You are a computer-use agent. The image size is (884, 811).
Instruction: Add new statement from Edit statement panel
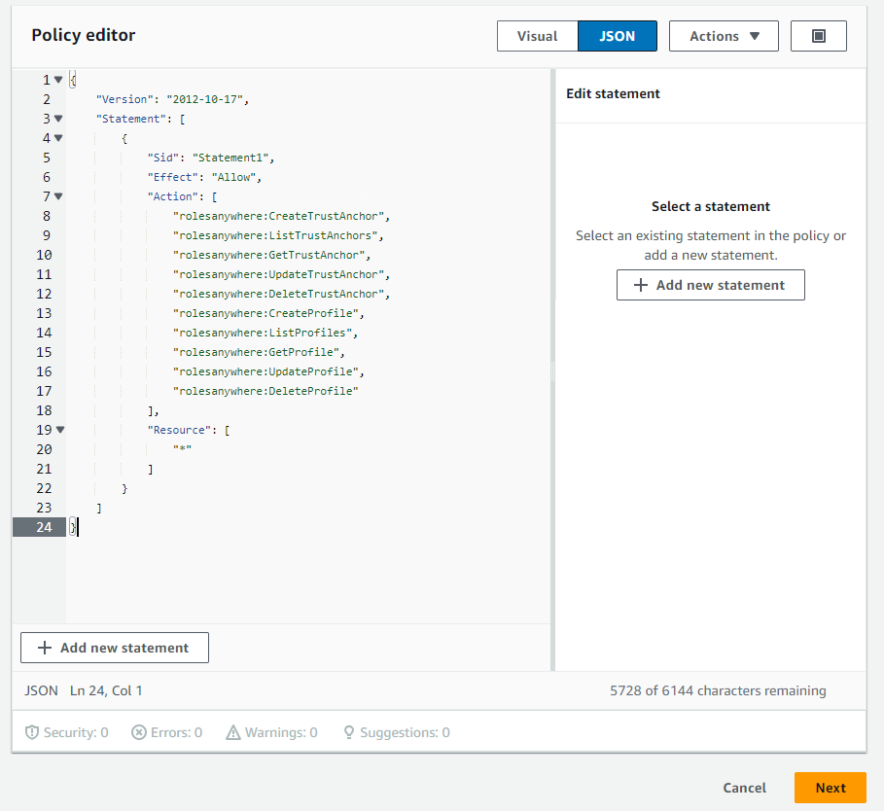coord(710,285)
